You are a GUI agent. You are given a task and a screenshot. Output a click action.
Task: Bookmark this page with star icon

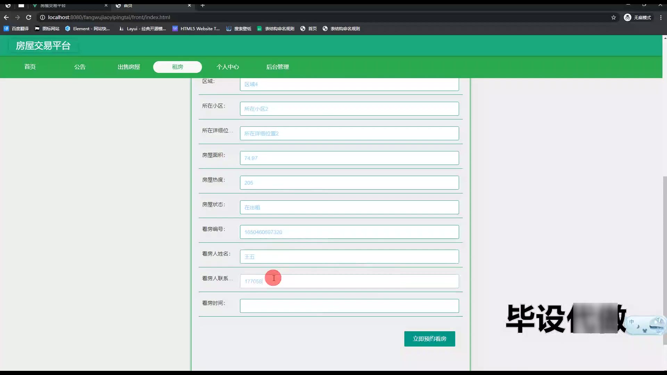pos(614,17)
